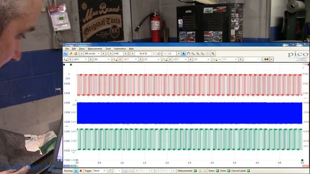The height and width of the screenshot is (174, 310).
Task: Open Channel C ±10 V range dropdown
Action: click(180, 59)
